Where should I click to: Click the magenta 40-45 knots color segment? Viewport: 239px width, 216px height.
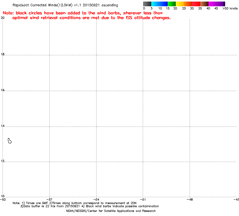tap(213, 4)
